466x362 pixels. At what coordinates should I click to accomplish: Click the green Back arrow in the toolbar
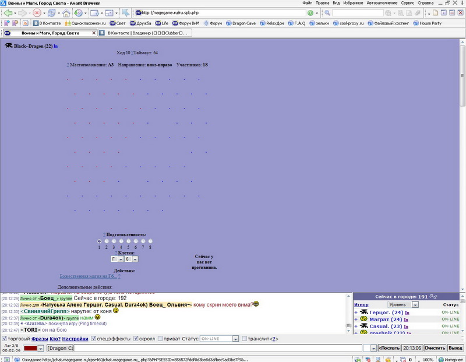click(x=8, y=13)
